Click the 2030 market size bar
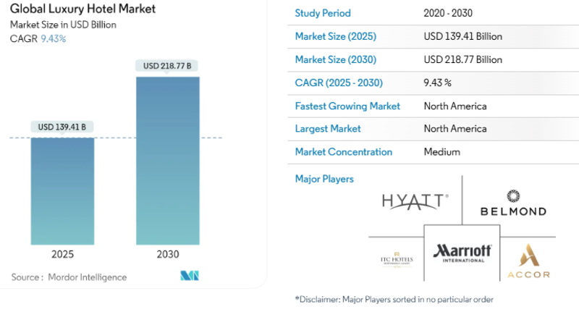The height and width of the screenshot is (312, 579). (168, 159)
